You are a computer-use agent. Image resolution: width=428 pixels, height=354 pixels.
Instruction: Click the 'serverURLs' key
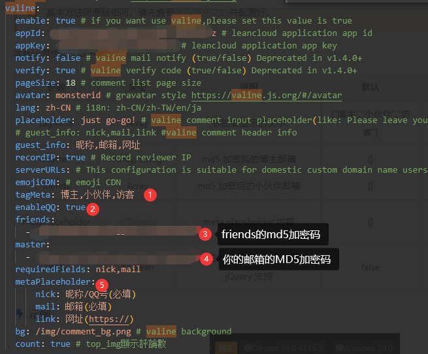tap(41, 169)
